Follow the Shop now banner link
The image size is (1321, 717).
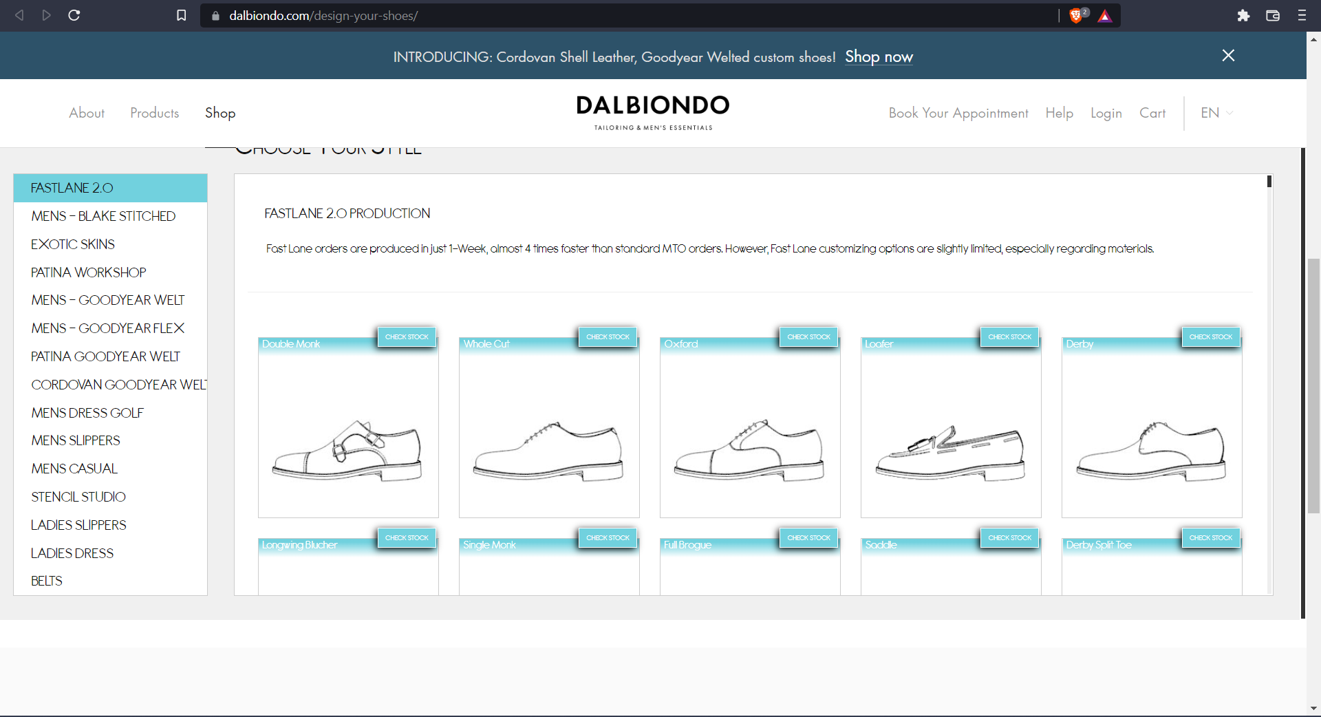tap(879, 56)
